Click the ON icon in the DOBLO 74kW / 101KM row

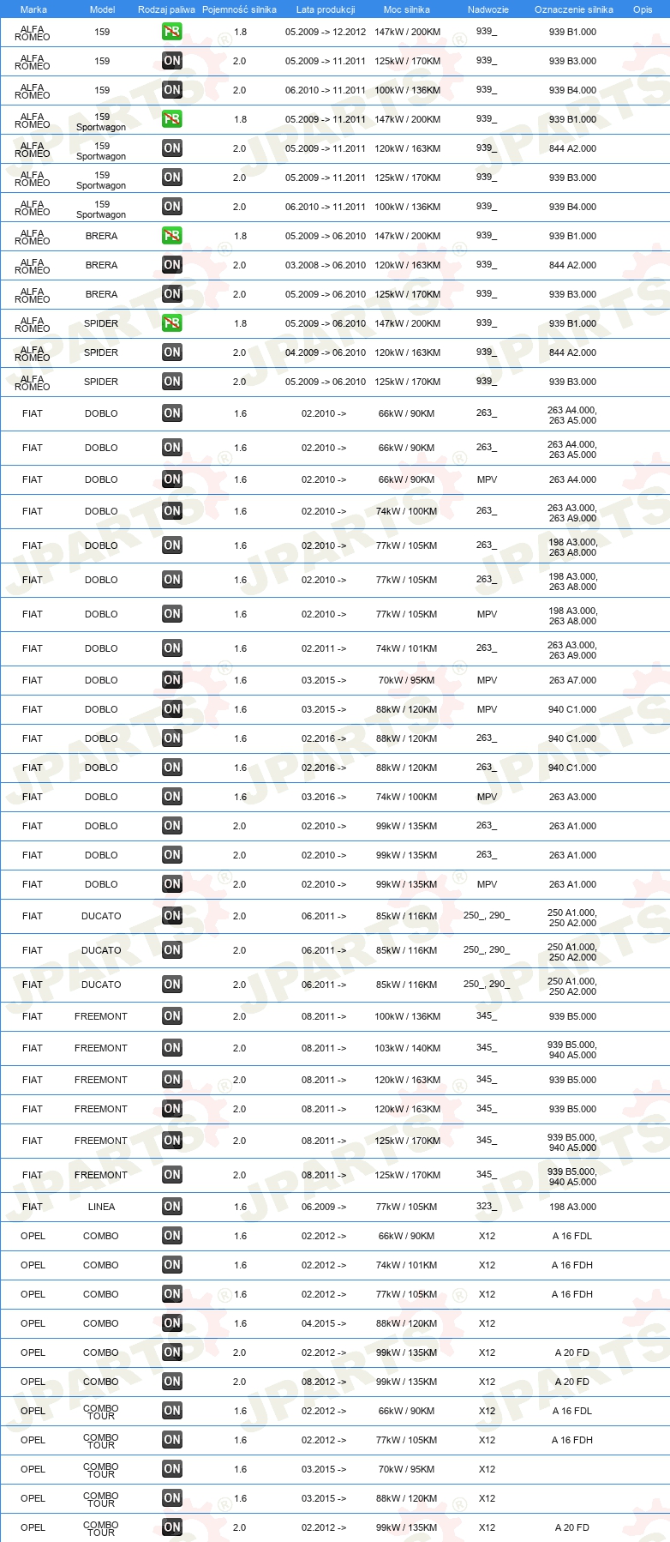[172, 648]
